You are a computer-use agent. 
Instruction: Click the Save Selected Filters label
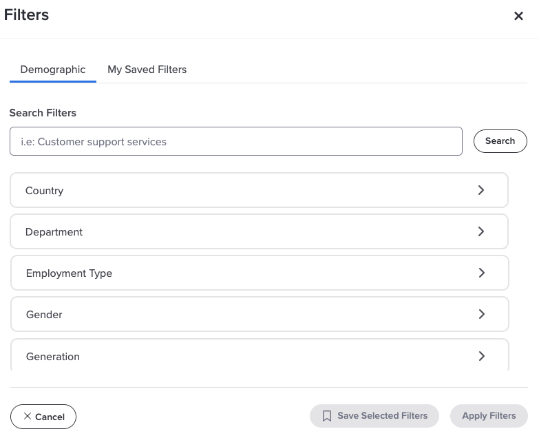(383, 416)
